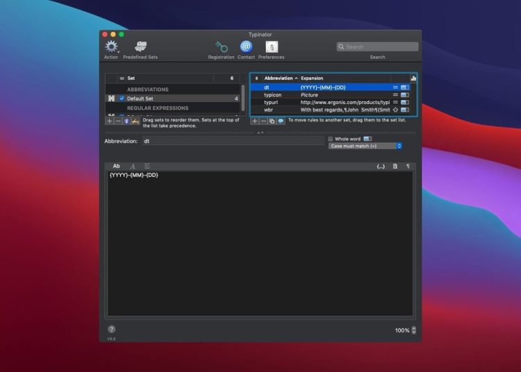Add a new rule with the plus button
Screen dimensions: 521x372
pyautogui.click(x=255, y=121)
